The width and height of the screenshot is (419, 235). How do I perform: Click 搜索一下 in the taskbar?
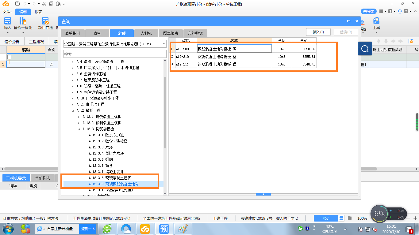pyautogui.click(x=88, y=229)
